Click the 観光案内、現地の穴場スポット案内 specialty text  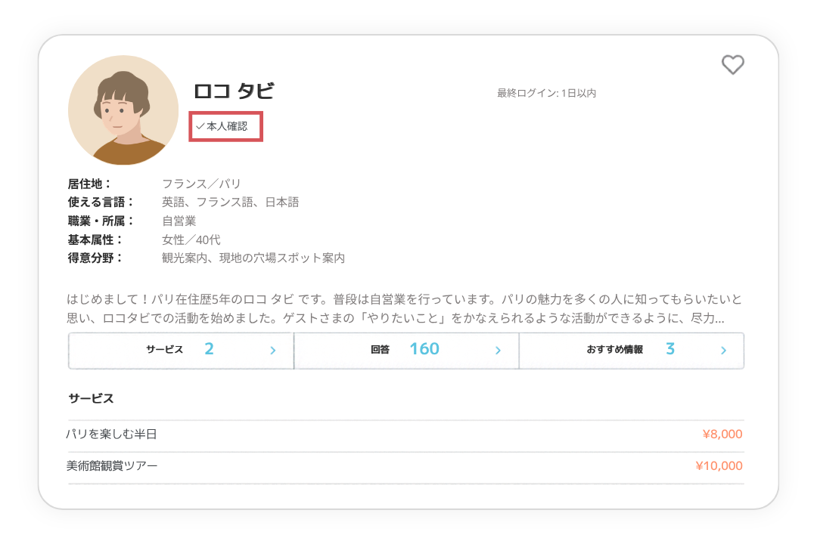tap(253, 258)
